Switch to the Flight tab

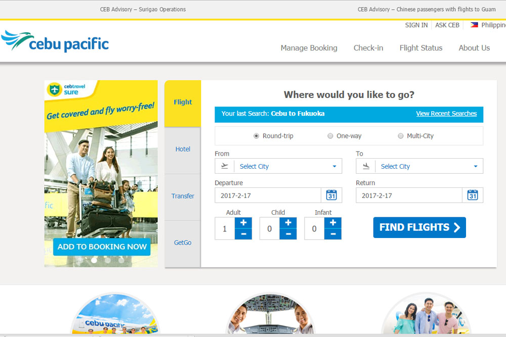183,103
